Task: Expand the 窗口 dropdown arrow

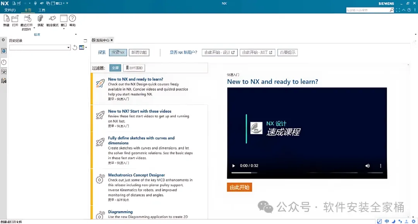Action: [x=64, y=29]
